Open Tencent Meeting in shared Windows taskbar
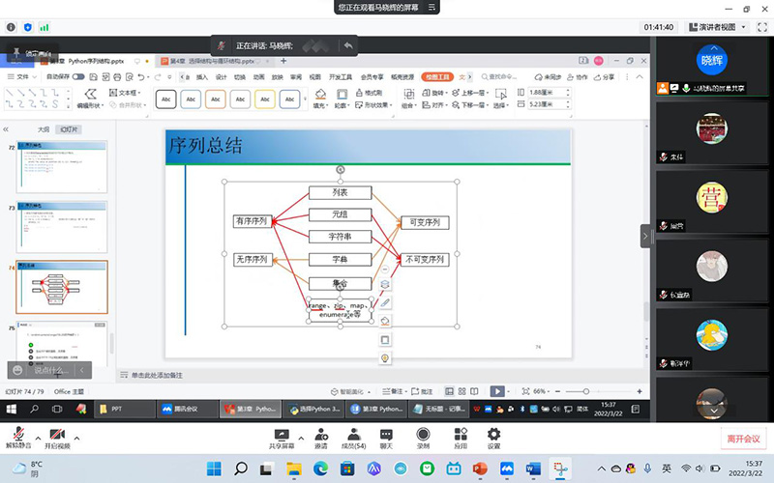Image resolution: width=774 pixels, height=483 pixels. coord(188,409)
